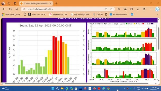Open Collections panel
The height and width of the screenshot is (91, 161).
[x=125, y=9]
